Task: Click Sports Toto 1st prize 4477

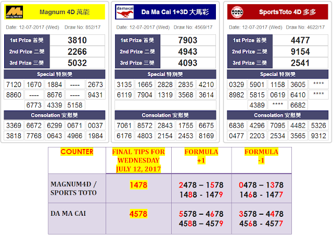Action: [300, 40]
